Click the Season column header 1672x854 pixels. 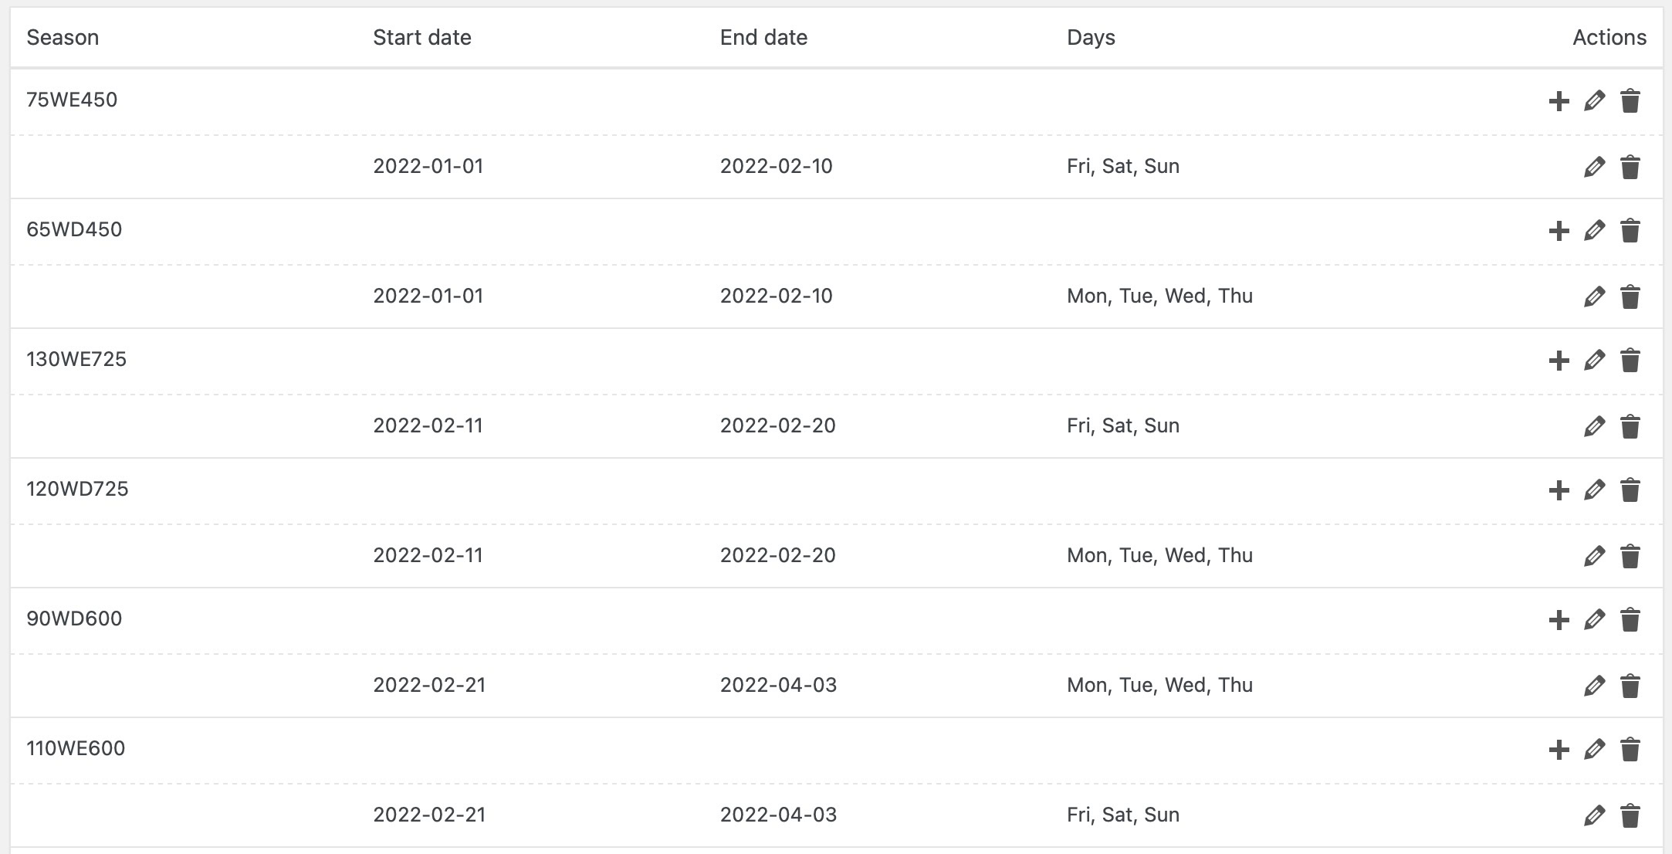click(63, 38)
